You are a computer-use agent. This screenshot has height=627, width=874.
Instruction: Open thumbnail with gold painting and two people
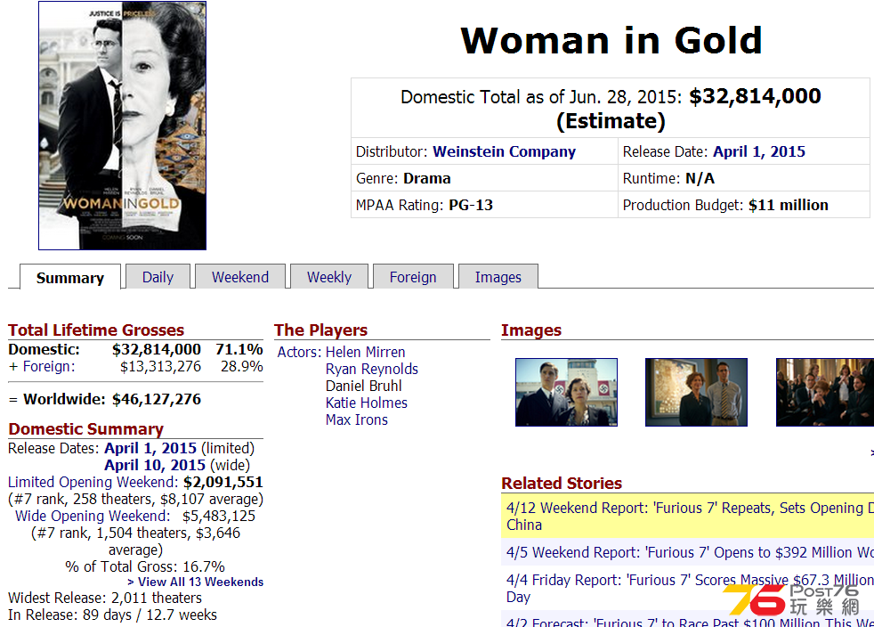[x=696, y=392]
